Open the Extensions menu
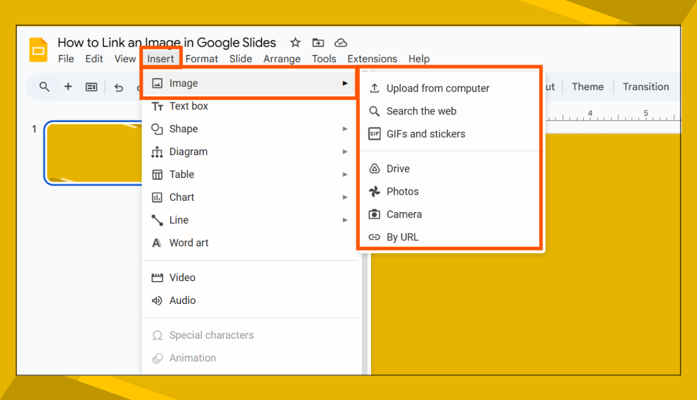The image size is (697, 400). point(372,59)
